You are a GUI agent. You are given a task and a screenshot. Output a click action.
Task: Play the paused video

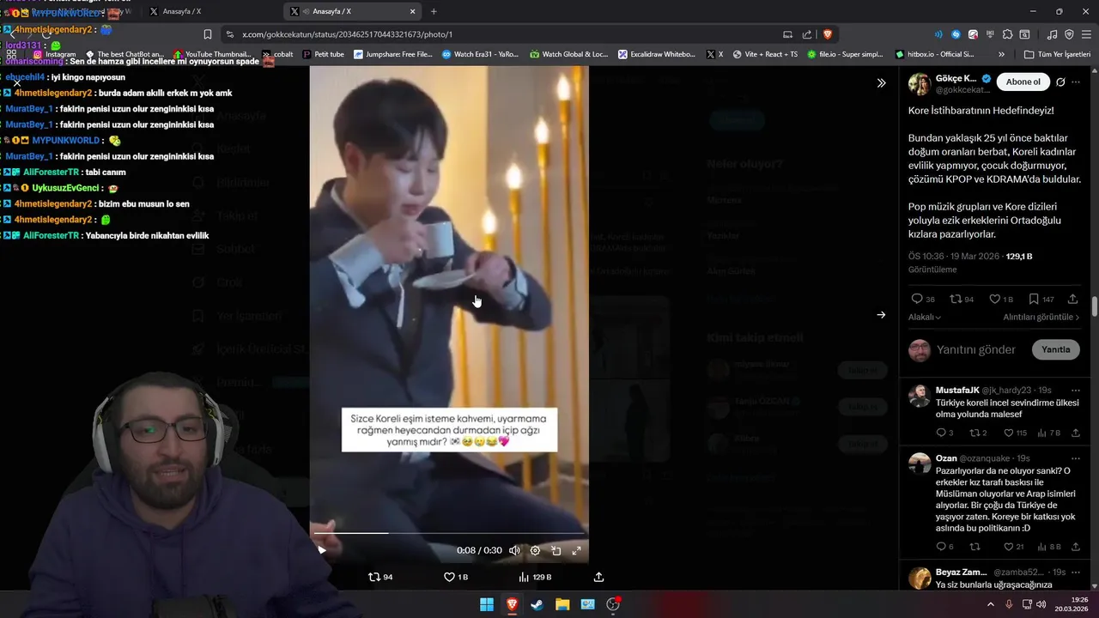322,550
